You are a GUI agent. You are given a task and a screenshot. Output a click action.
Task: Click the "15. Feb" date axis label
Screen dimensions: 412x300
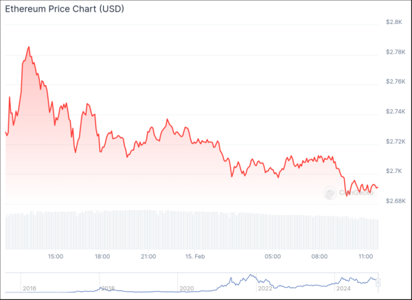click(x=196, y=257)
